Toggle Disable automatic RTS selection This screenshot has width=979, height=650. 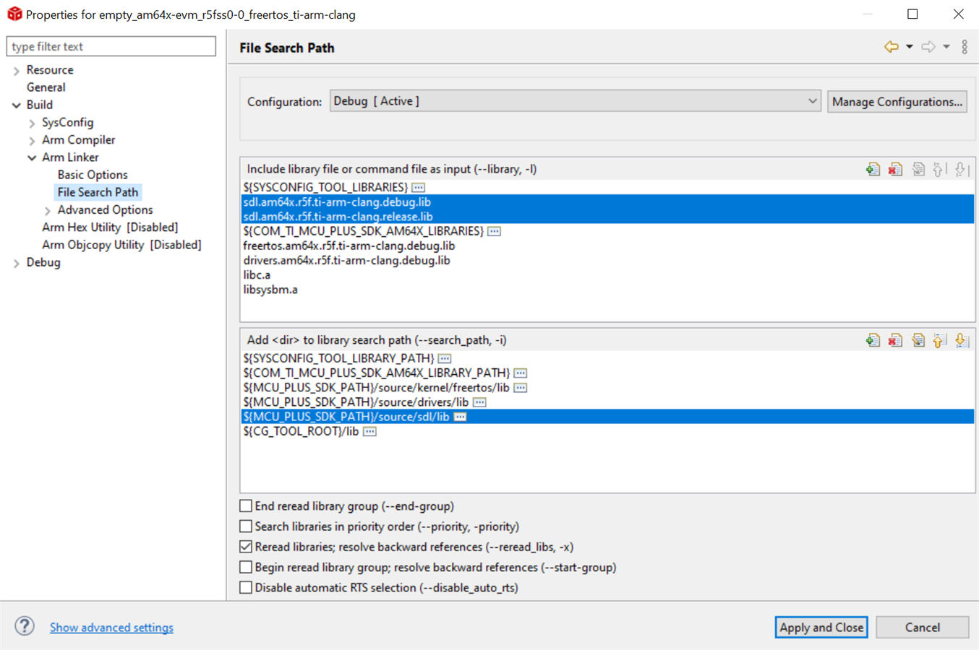[246, 587]
